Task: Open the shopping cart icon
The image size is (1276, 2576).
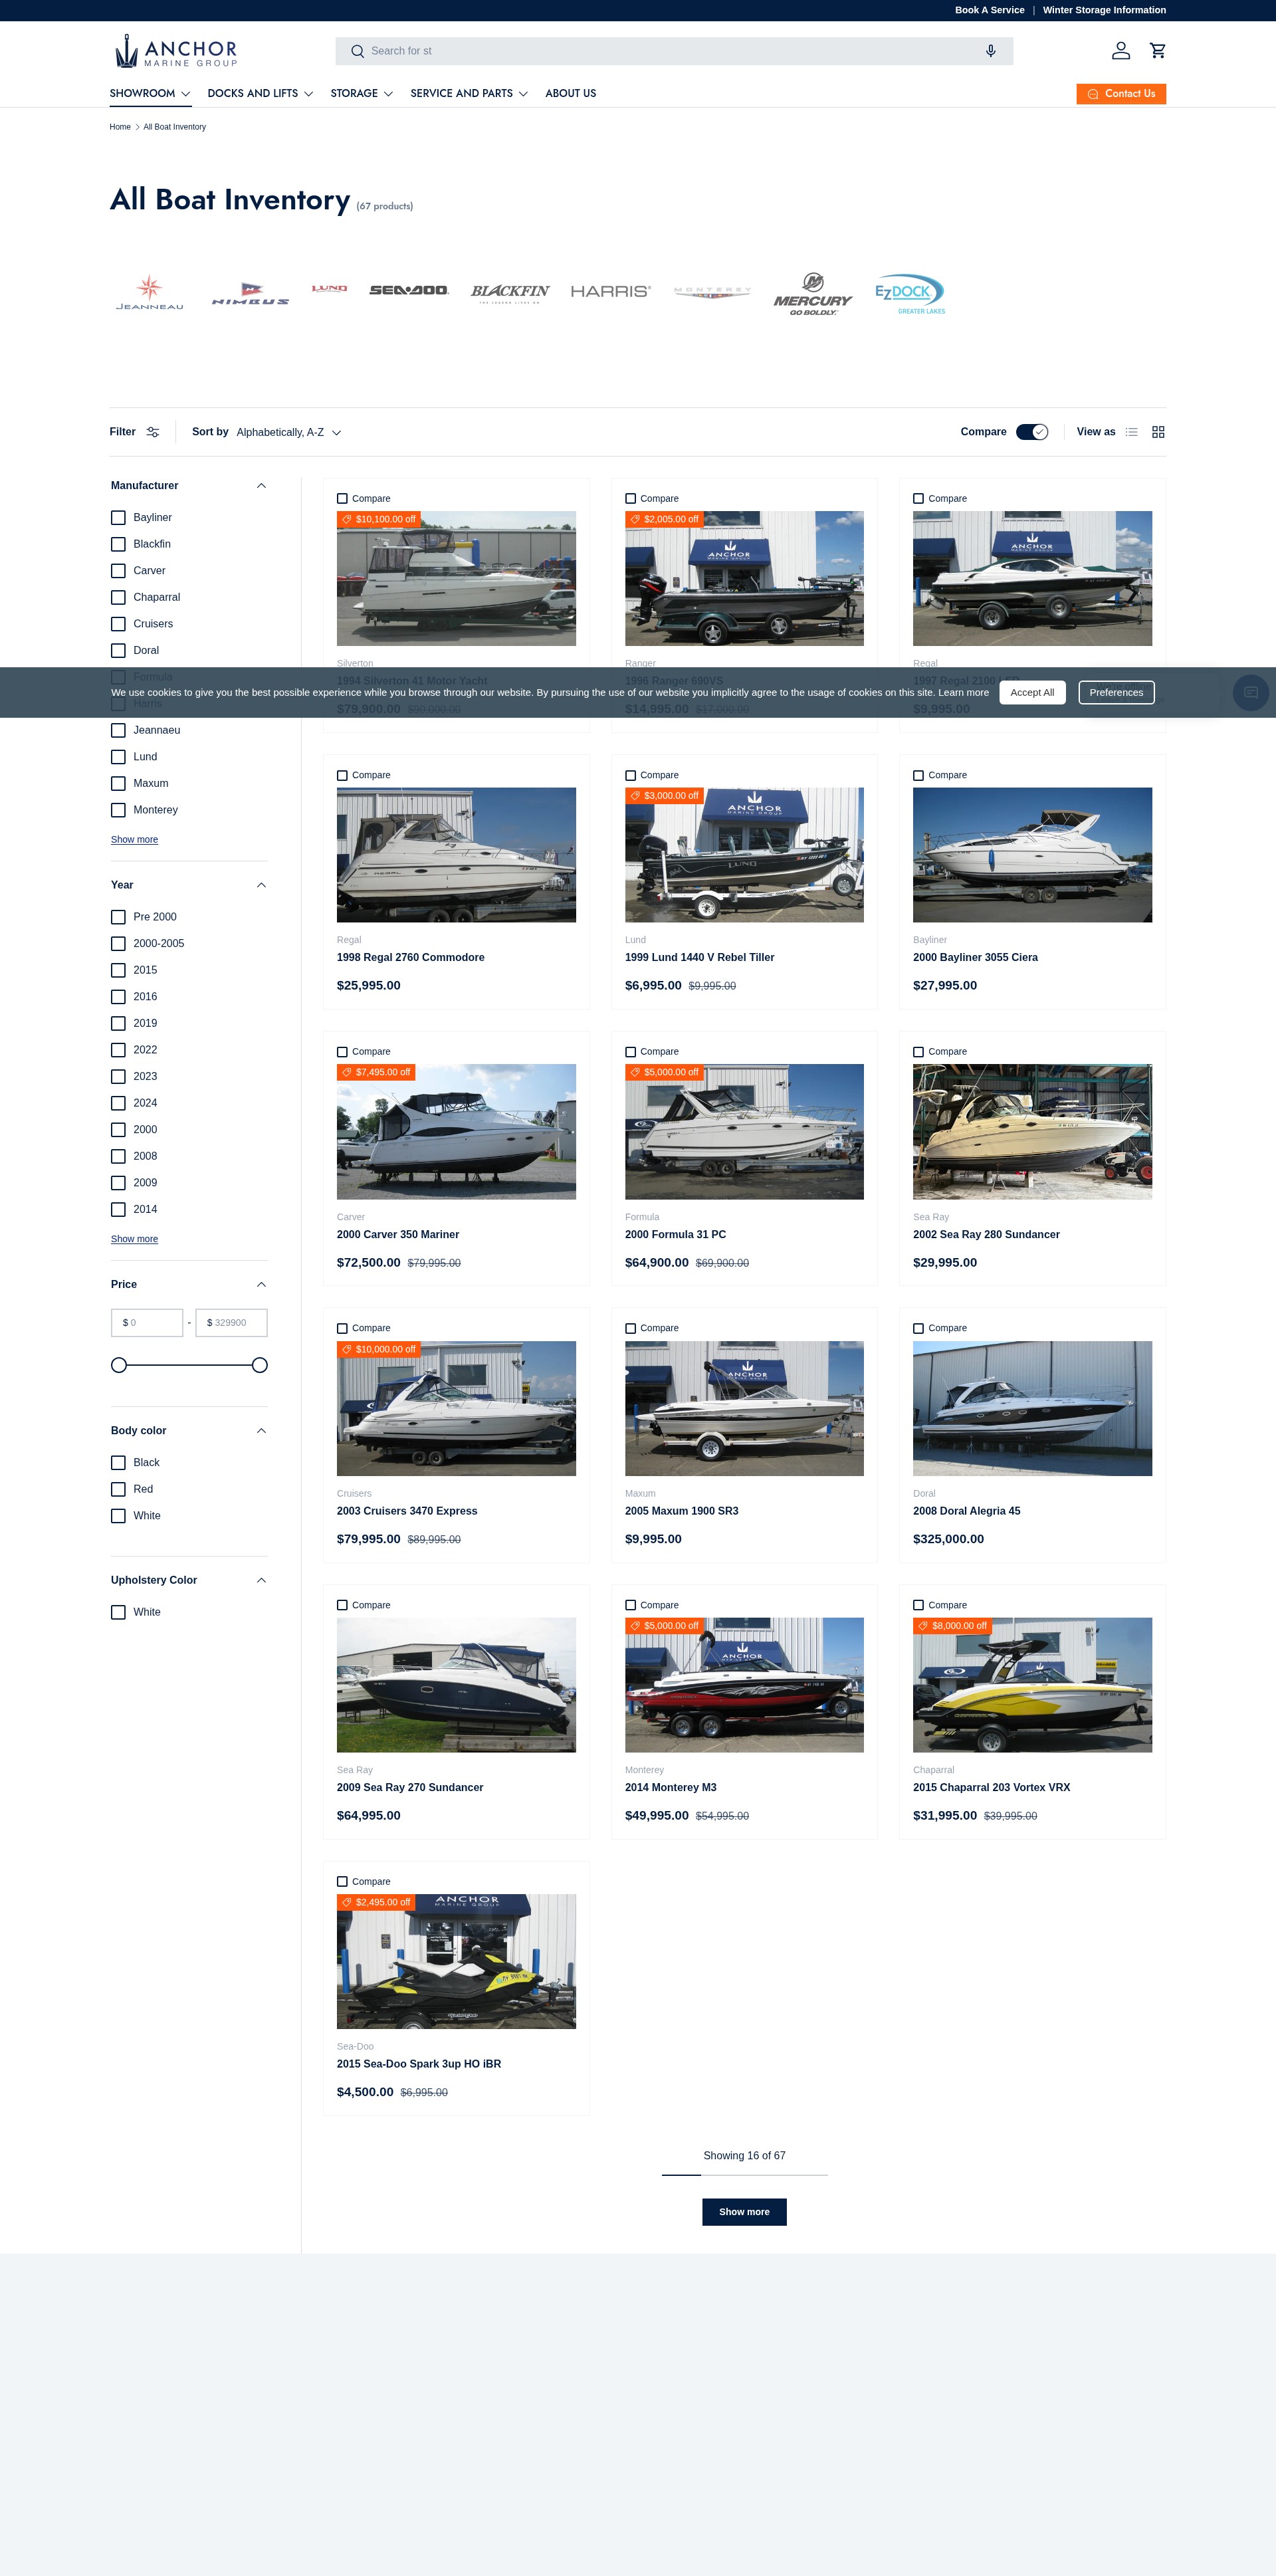Action: pyautogui.click(x=1157, y=50)
